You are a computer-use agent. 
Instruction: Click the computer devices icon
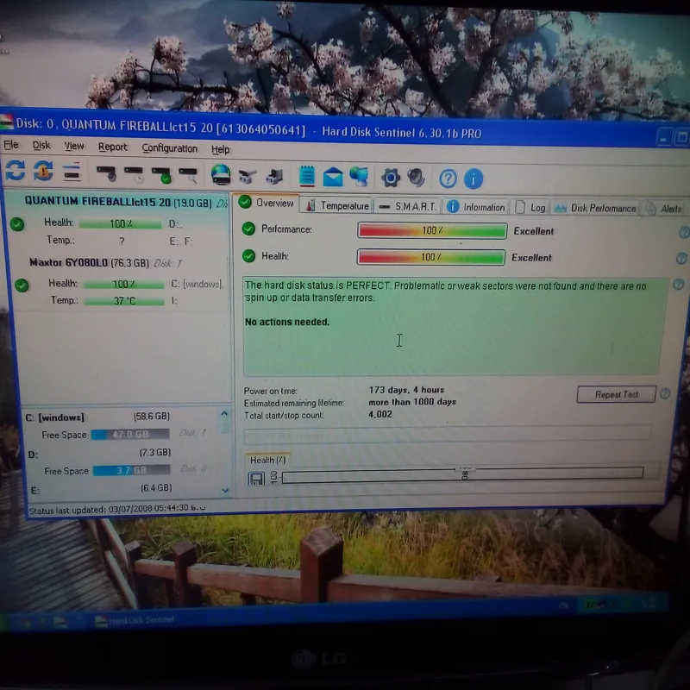(x=274, y=177)
